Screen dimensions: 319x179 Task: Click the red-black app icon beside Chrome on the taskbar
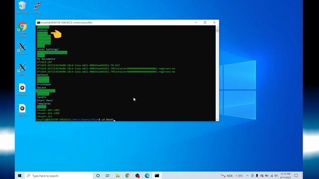(138, 176)
